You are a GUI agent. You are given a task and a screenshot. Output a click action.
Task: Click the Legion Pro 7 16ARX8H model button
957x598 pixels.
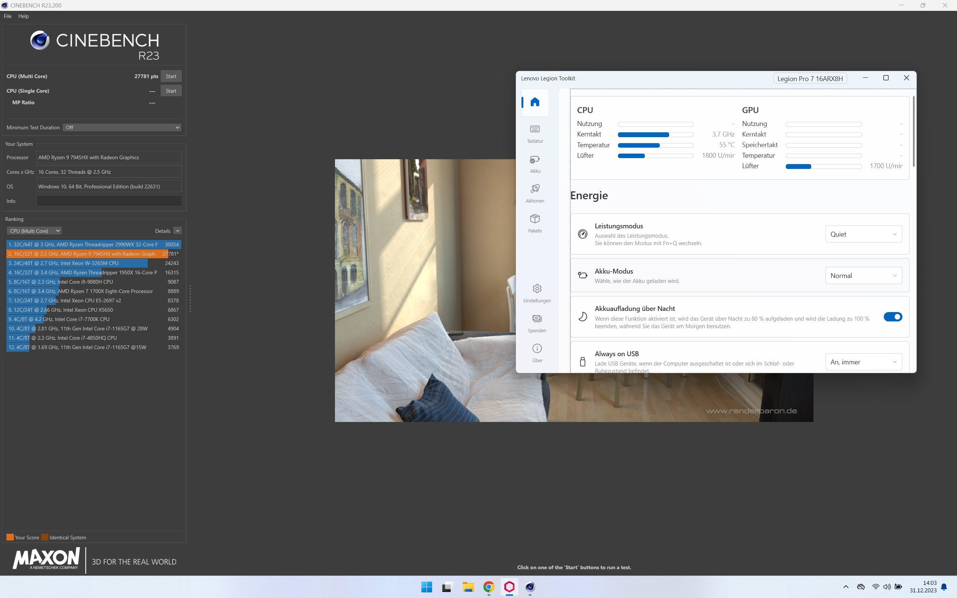[810, 78]
